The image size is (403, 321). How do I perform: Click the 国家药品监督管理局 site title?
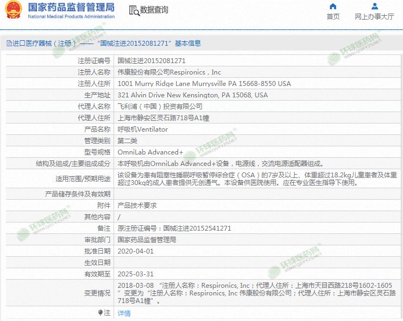point(71,7)
